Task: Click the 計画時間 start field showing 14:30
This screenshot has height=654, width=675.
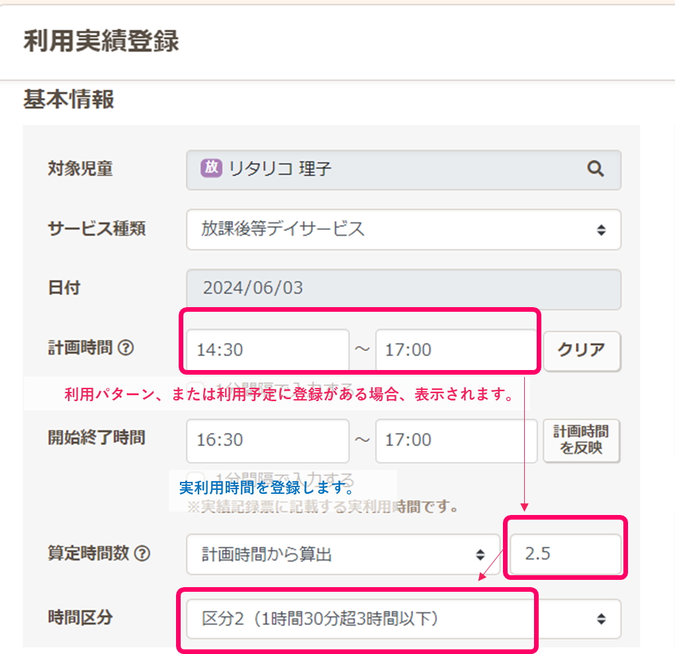Action: [267, 350]
